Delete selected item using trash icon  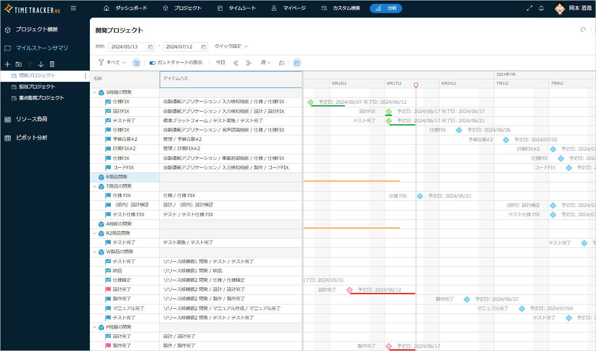coord(52,64)
